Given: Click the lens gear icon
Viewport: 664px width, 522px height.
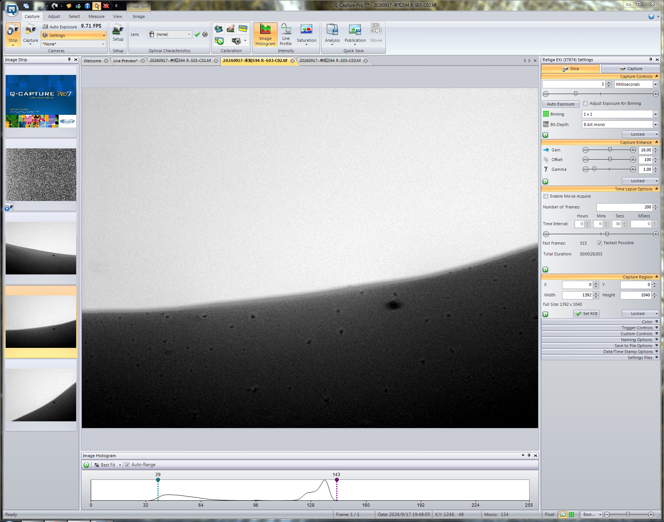Looking at the screenshot, I should click(x=205, y=34).
